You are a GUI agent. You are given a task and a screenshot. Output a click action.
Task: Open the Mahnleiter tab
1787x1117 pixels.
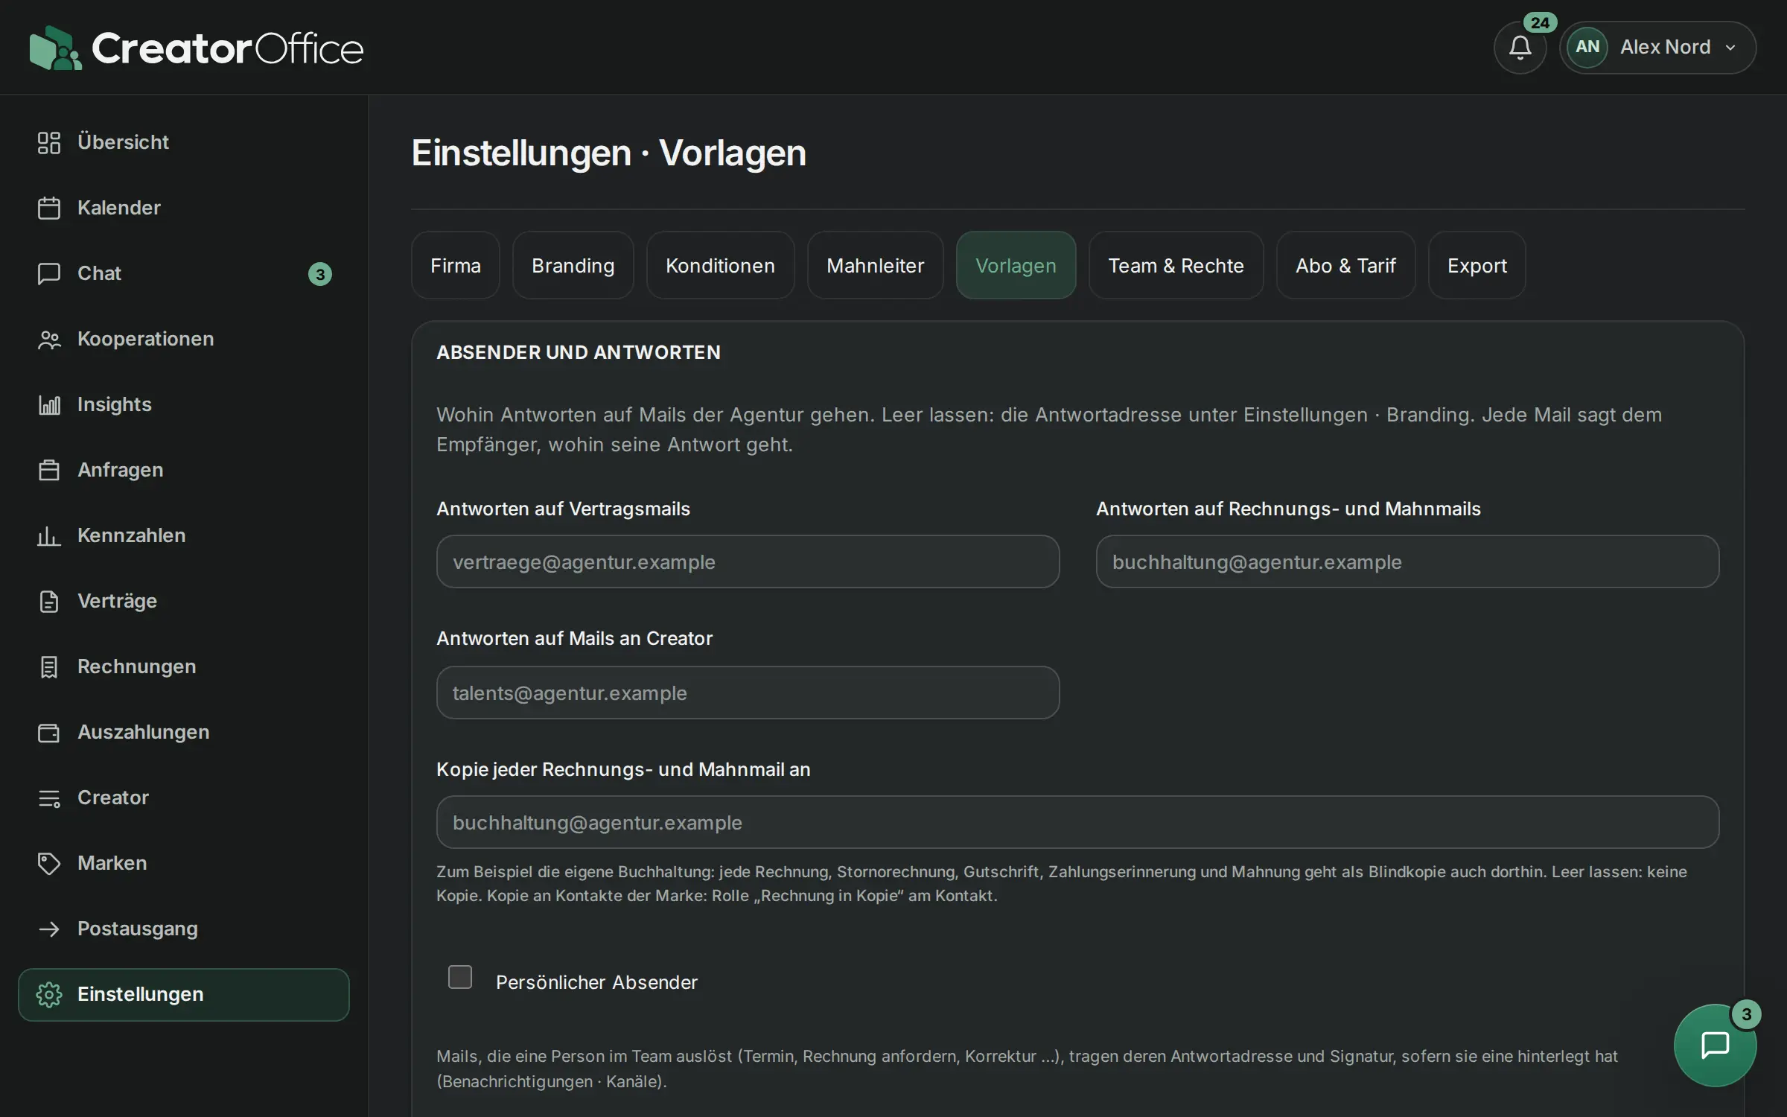point(876,265)
